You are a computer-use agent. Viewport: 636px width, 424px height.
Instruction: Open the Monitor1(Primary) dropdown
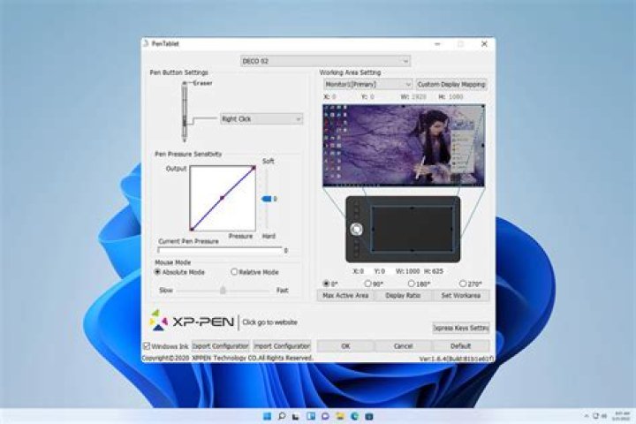click(367, 85)
